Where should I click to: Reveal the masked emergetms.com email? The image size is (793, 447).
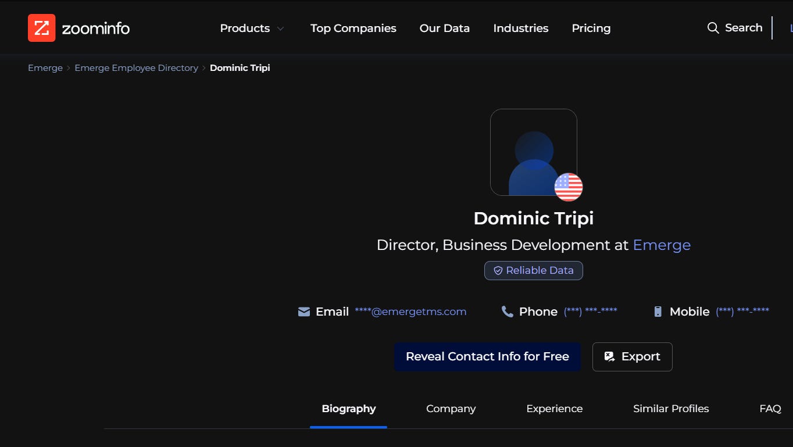[410, 312]
